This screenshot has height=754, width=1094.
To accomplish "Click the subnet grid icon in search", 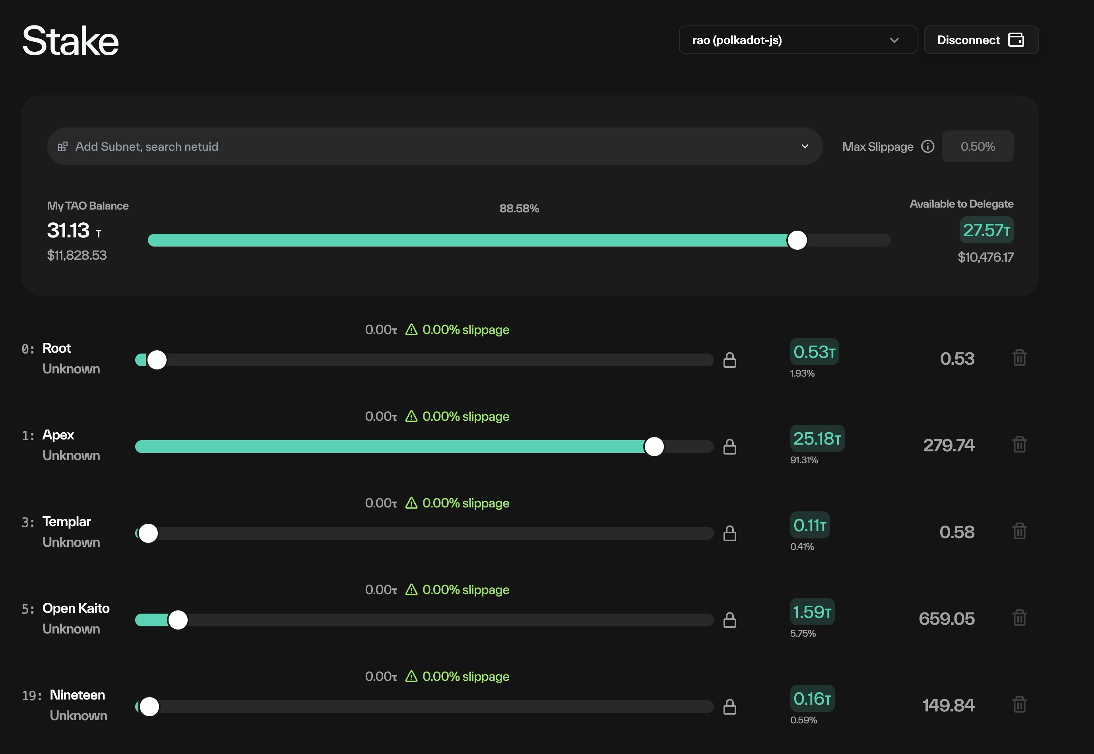I will [x=62, y=146].
